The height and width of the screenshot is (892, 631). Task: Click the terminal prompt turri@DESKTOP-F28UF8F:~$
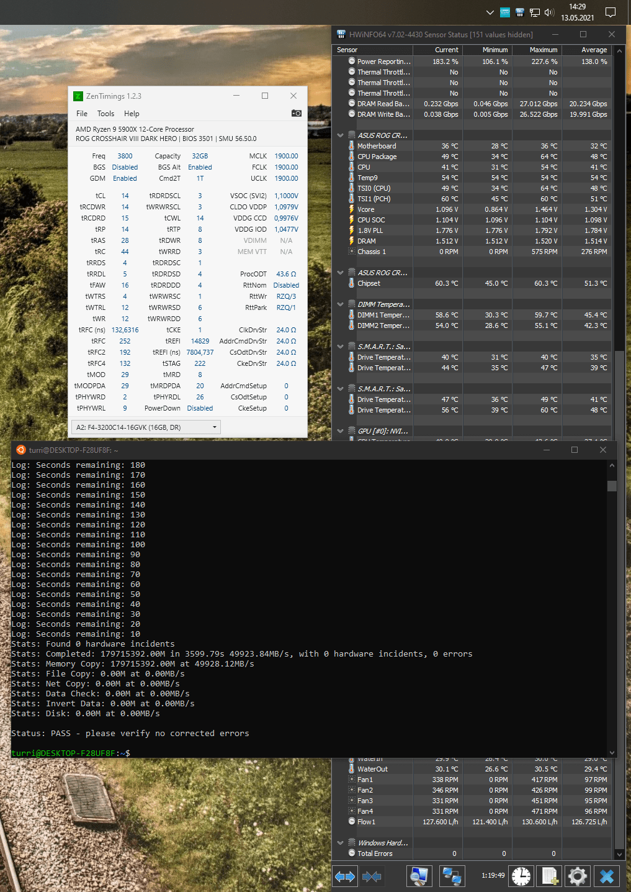coord(71,753)
